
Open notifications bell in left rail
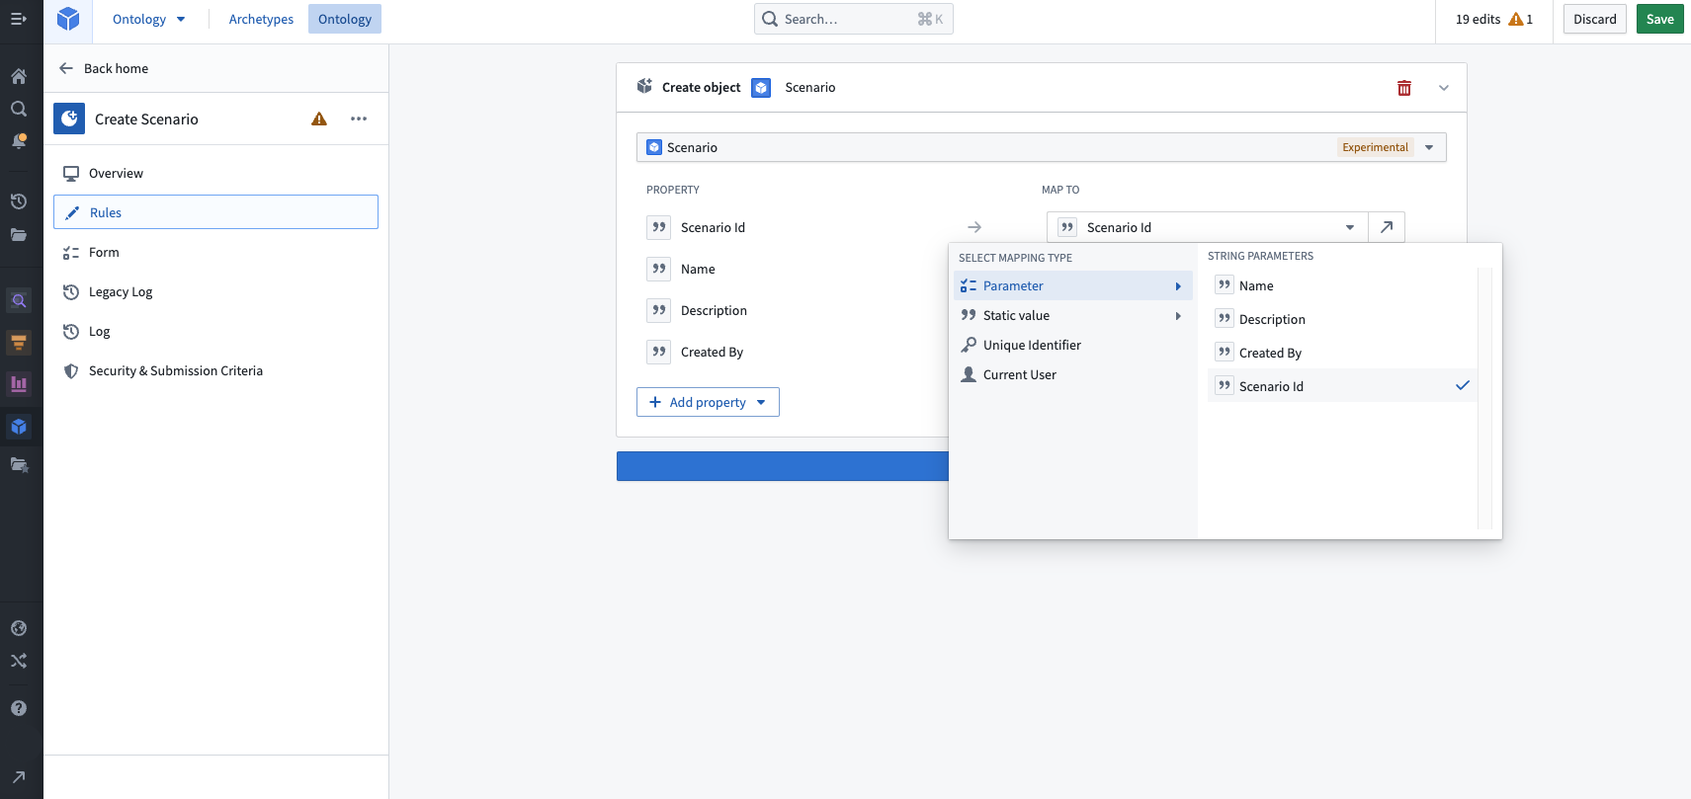pyautogui.click(x=19, y=141)
